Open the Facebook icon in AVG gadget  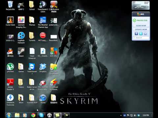pos(136,33)
